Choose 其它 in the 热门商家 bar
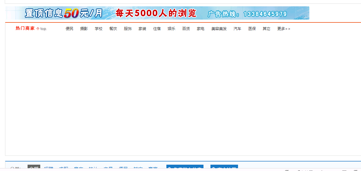This screenshot has width=361, height=171. coord(267,29)
